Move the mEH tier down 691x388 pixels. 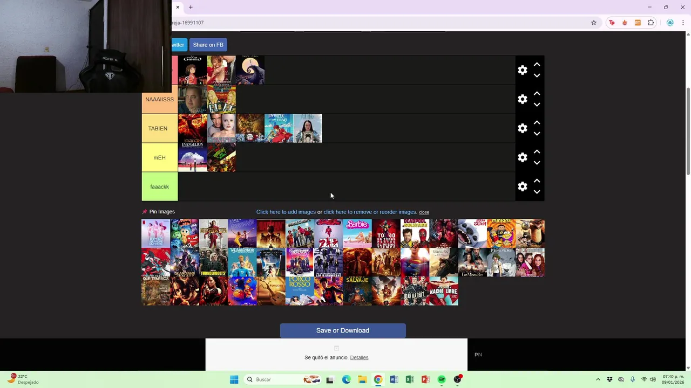pyautogui.click(x=537, y=163)
